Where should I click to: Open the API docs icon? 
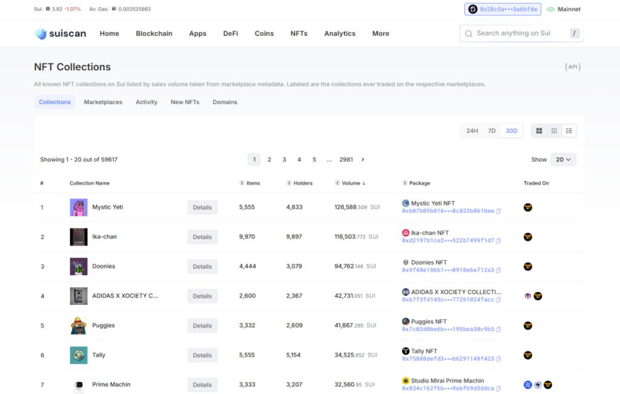(572, 67)
